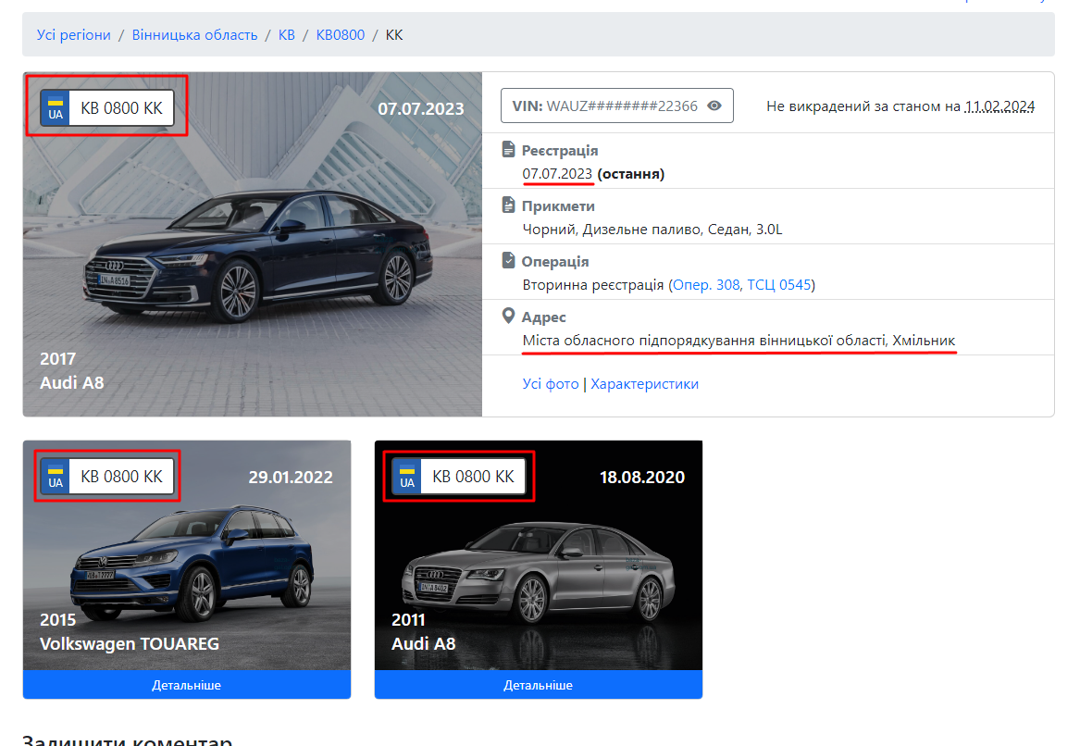The width and height of the screenshot is (1080, 746).
Task: Click UA flag on 2011 Audi A8 plate
Action: 406,477
